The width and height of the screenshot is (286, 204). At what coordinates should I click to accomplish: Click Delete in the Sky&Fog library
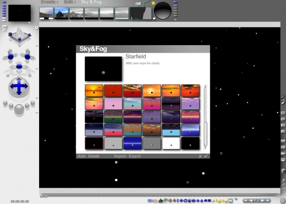click(x=94, y=156)
